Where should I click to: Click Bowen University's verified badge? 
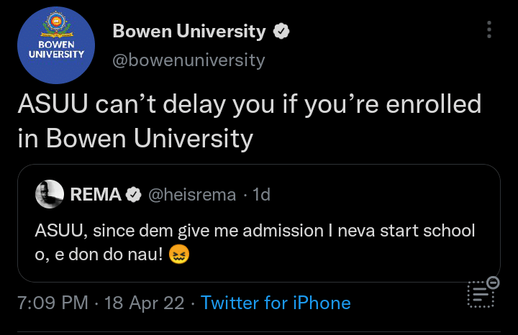pos(281,32)
